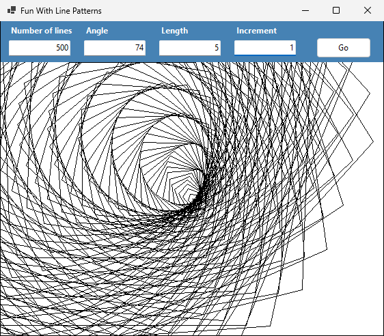Viewport: 384px width, 336px height.
Task: Click the Increment input field showing 1
Action: pyautogui.click(x=265, y=48)
